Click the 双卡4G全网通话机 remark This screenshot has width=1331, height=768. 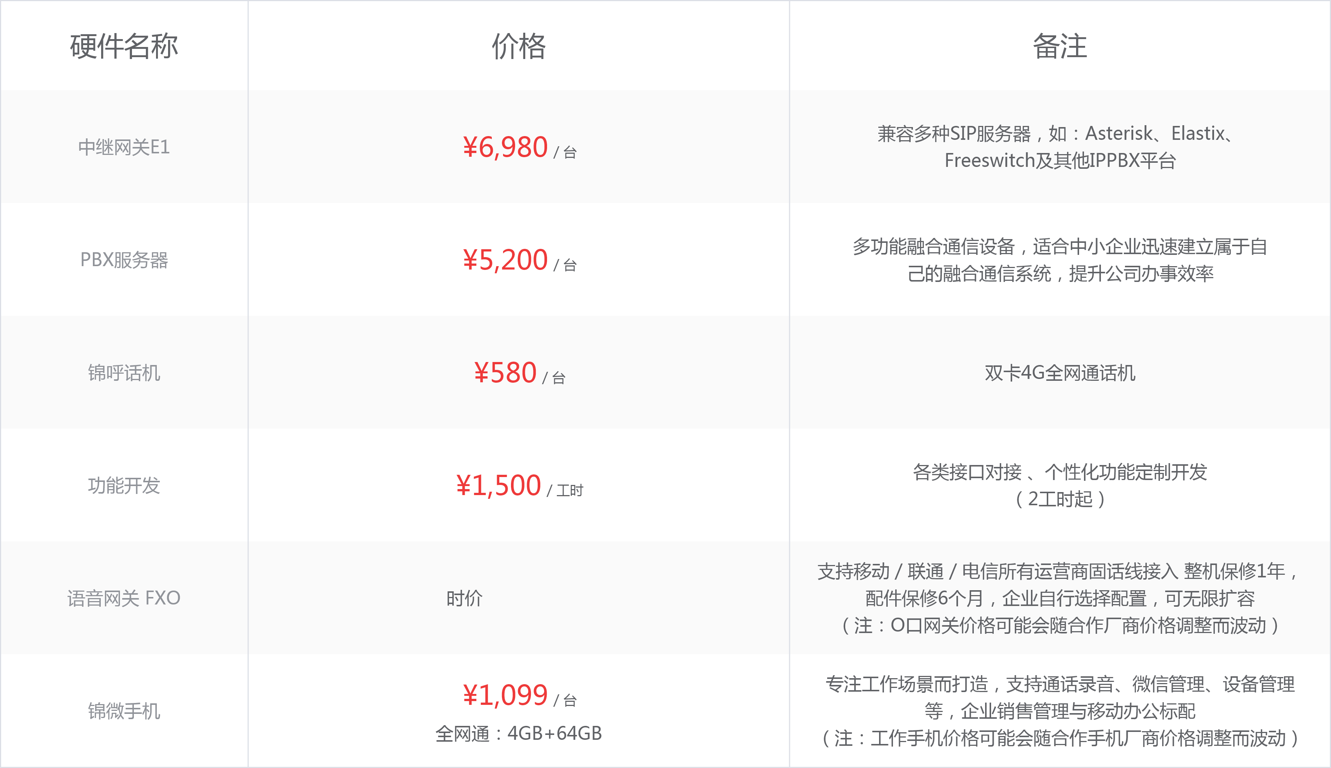point(1060,373)
